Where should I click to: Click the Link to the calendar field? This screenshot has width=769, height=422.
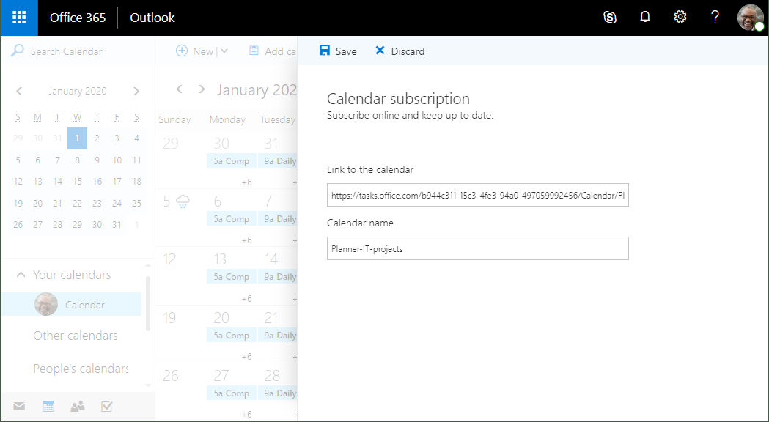point(477,195)
